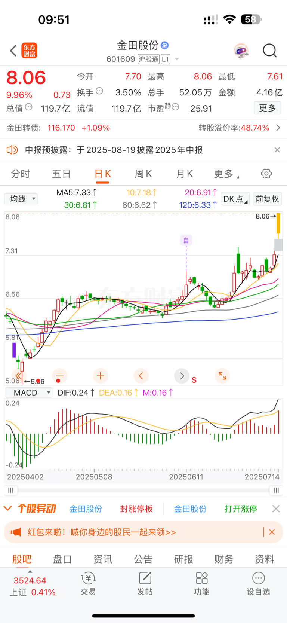The width and height of the screenshot is (287, 623).
Task: Open the MACD indicator dropdown
Action: [29, 393]
